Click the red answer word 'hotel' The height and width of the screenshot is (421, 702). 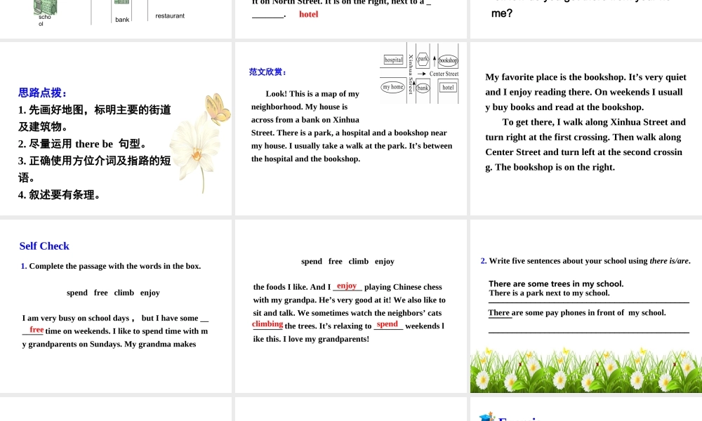point(308,14)
